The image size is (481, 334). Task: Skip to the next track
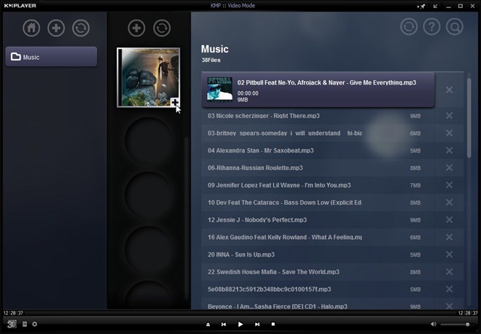pyautogui.click(x=257, y=325)
